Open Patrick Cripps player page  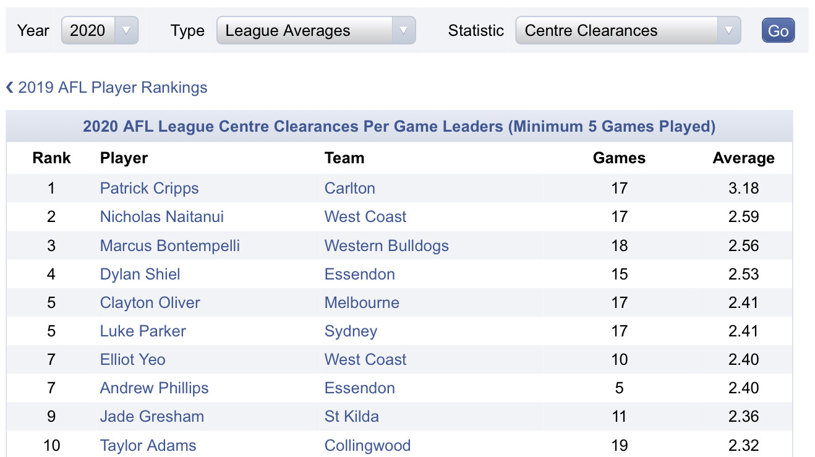point(149,188)
